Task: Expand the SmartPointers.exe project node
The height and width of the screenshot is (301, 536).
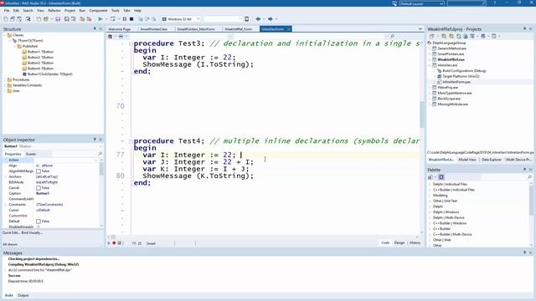Action: (430, 54)
